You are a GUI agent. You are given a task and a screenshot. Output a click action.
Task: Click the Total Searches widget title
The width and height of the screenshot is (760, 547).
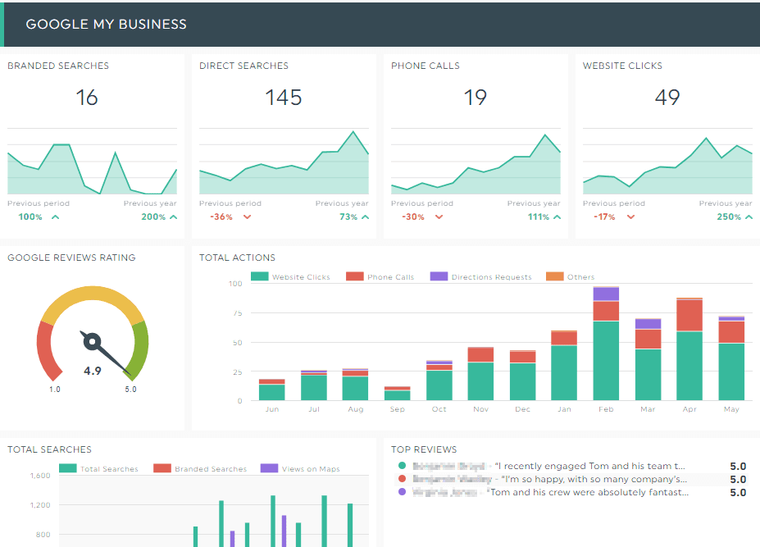tap(49, 449)
